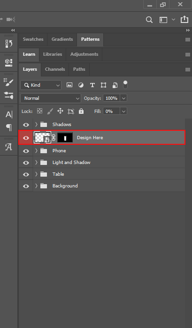Click the Search magnifier button
Viewport: 192px width, 328px height.
pyautogui.click(x=149, y=20)
